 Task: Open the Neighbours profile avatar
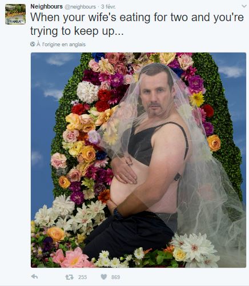pos(15,14)
